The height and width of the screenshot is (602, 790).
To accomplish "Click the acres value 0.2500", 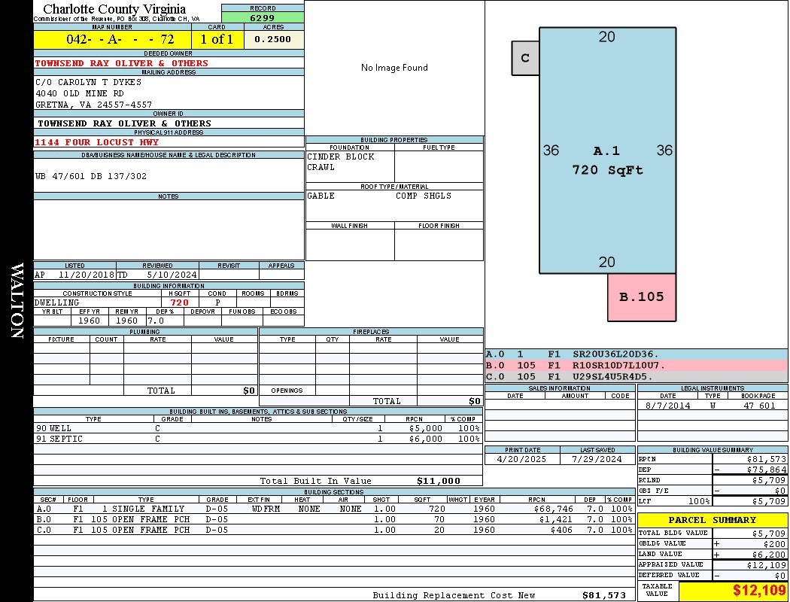I will point(273,39).
